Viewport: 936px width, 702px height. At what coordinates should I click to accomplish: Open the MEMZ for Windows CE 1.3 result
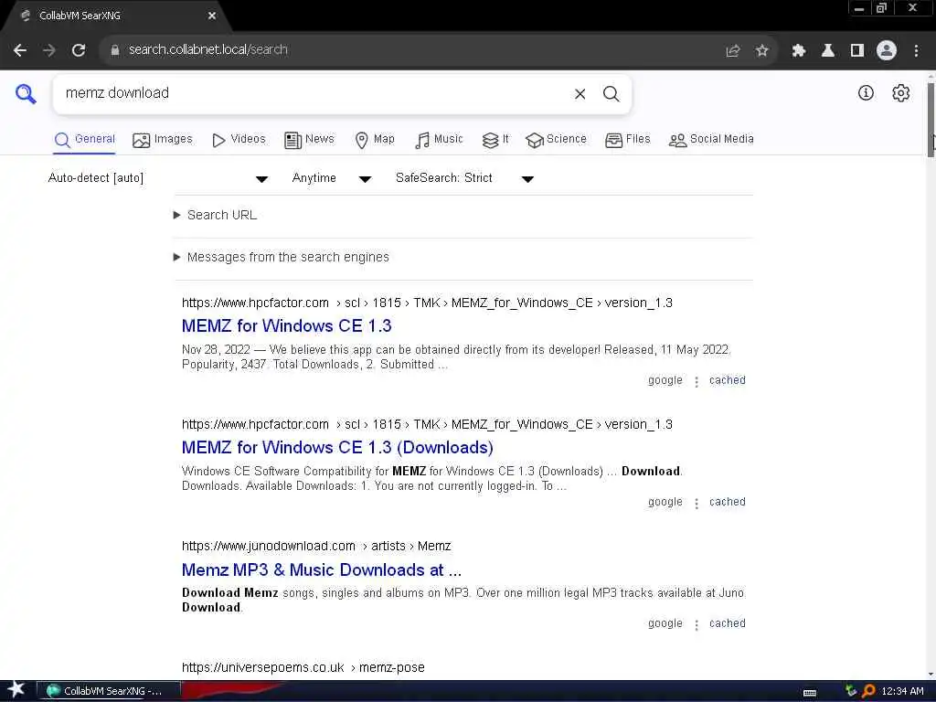point(286,326)
